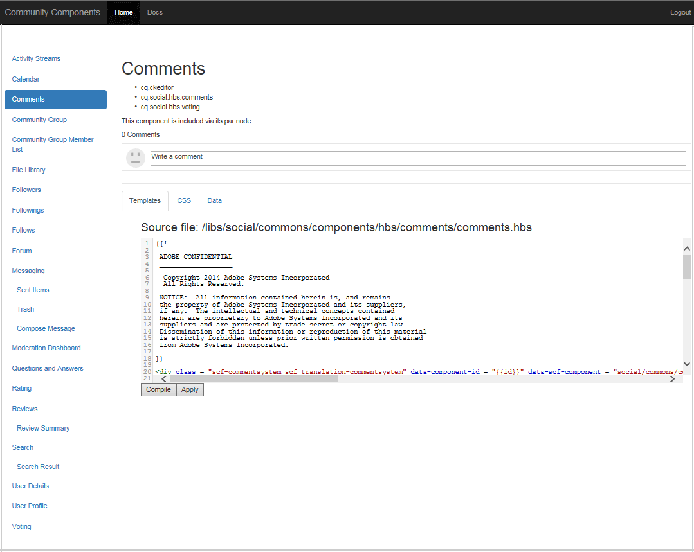Open the Data tab
This screenshot has height=552, width=694.
pos(214,200)
